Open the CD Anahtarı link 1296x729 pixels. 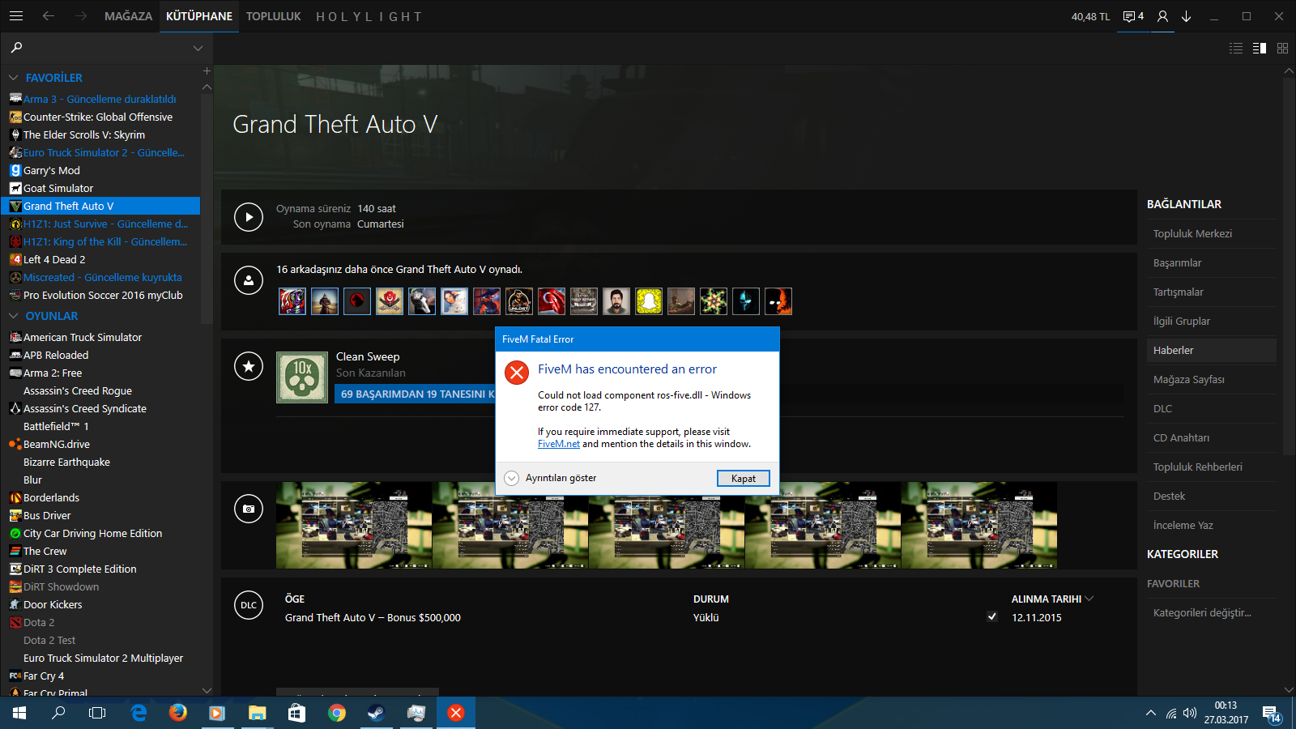click(1181, 437)
